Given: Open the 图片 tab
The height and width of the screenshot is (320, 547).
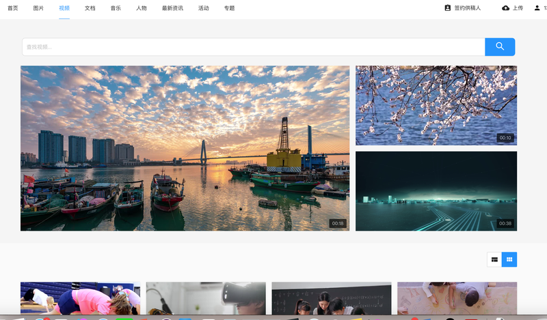Looking at the screenshot, I should [38, 8].
